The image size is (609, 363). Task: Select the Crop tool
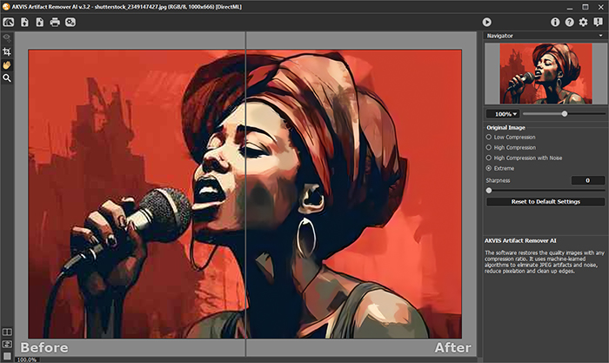point(7,52)
